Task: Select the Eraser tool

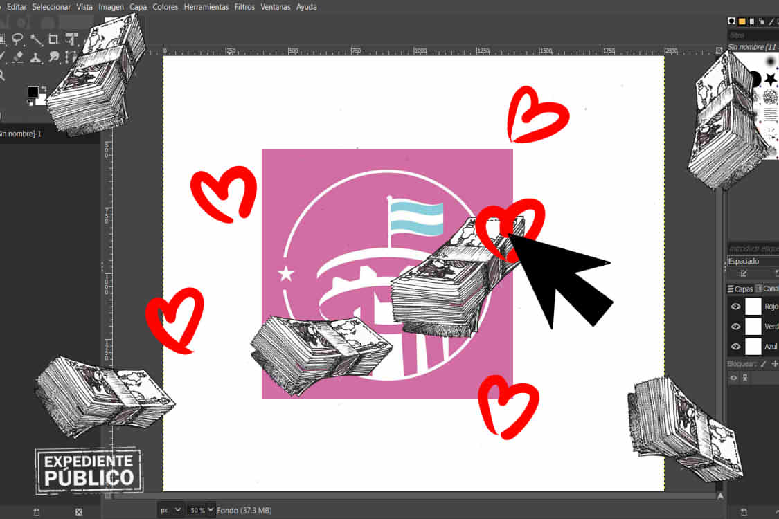Action: click(x=18, y=57)
